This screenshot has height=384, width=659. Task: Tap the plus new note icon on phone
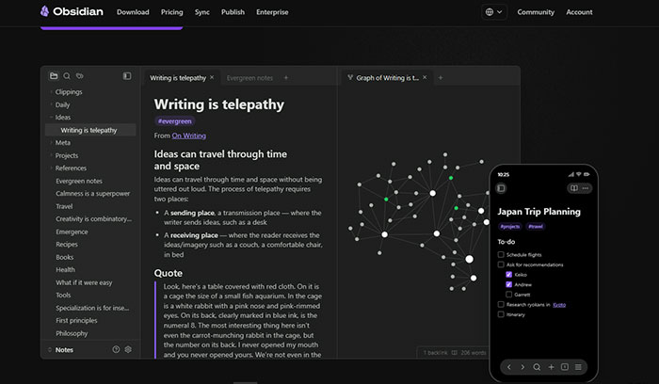551,367
